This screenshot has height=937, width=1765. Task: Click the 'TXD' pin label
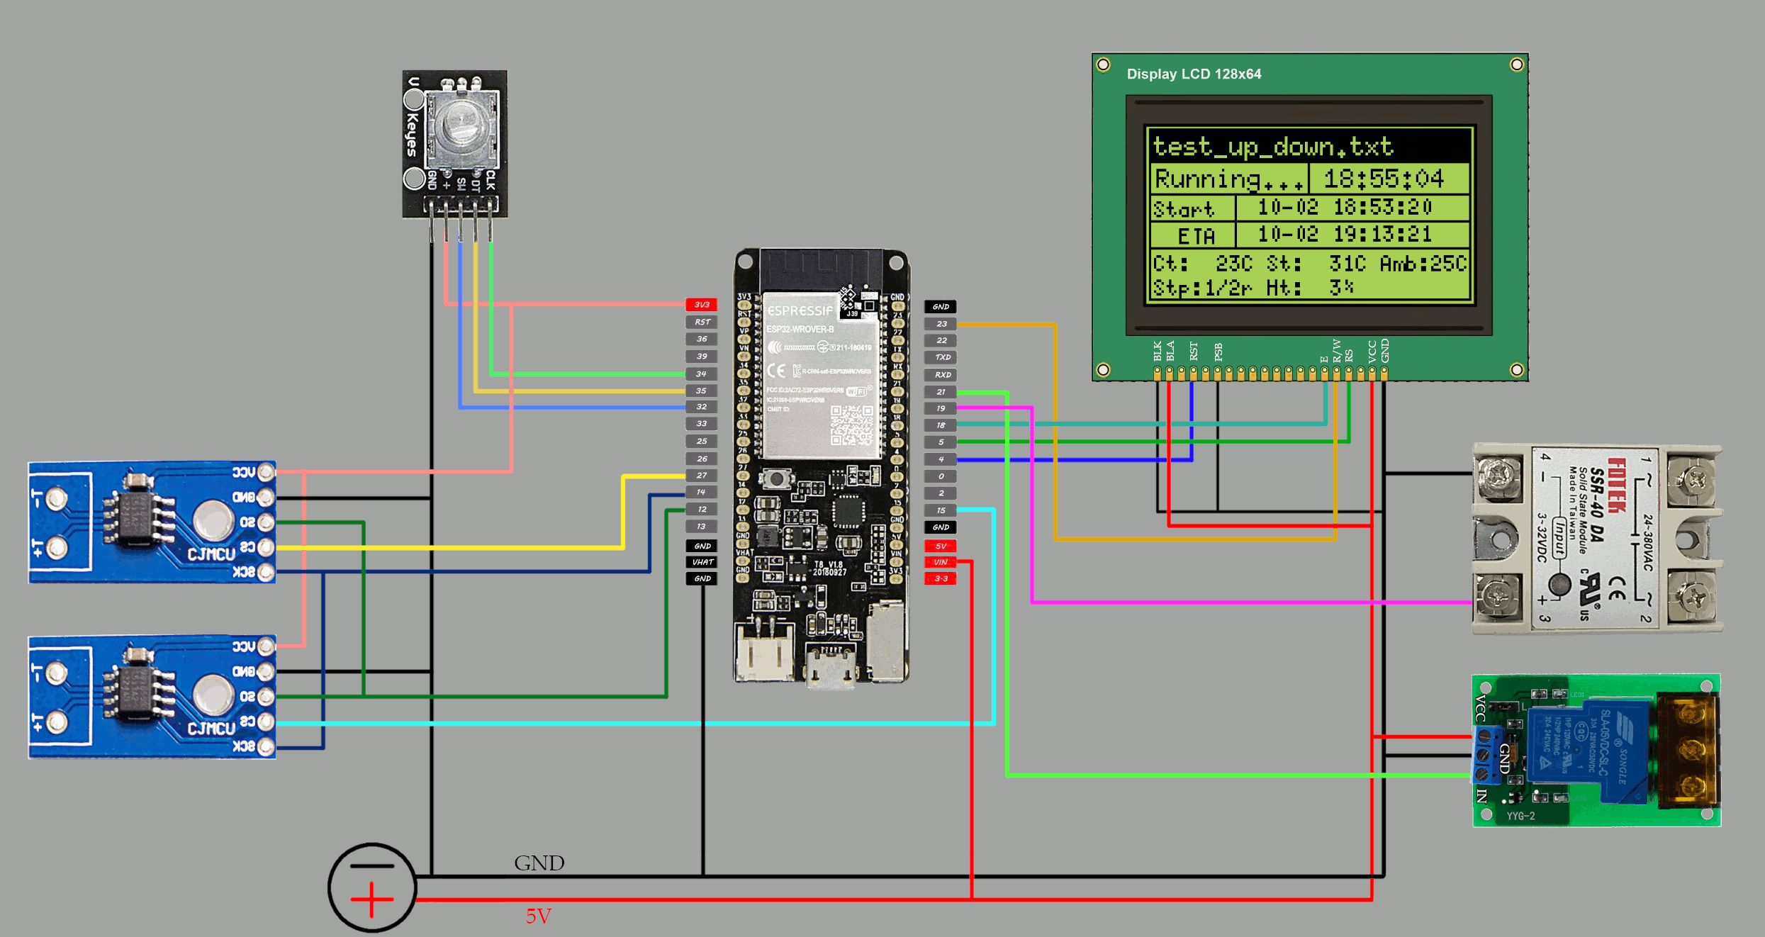[x=941, y=357]
